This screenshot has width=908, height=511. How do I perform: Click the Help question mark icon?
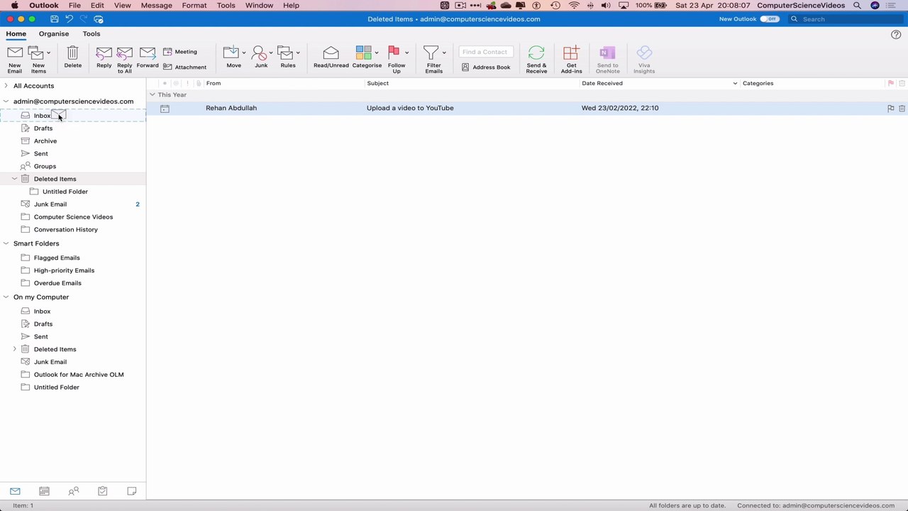click(896, 34)
